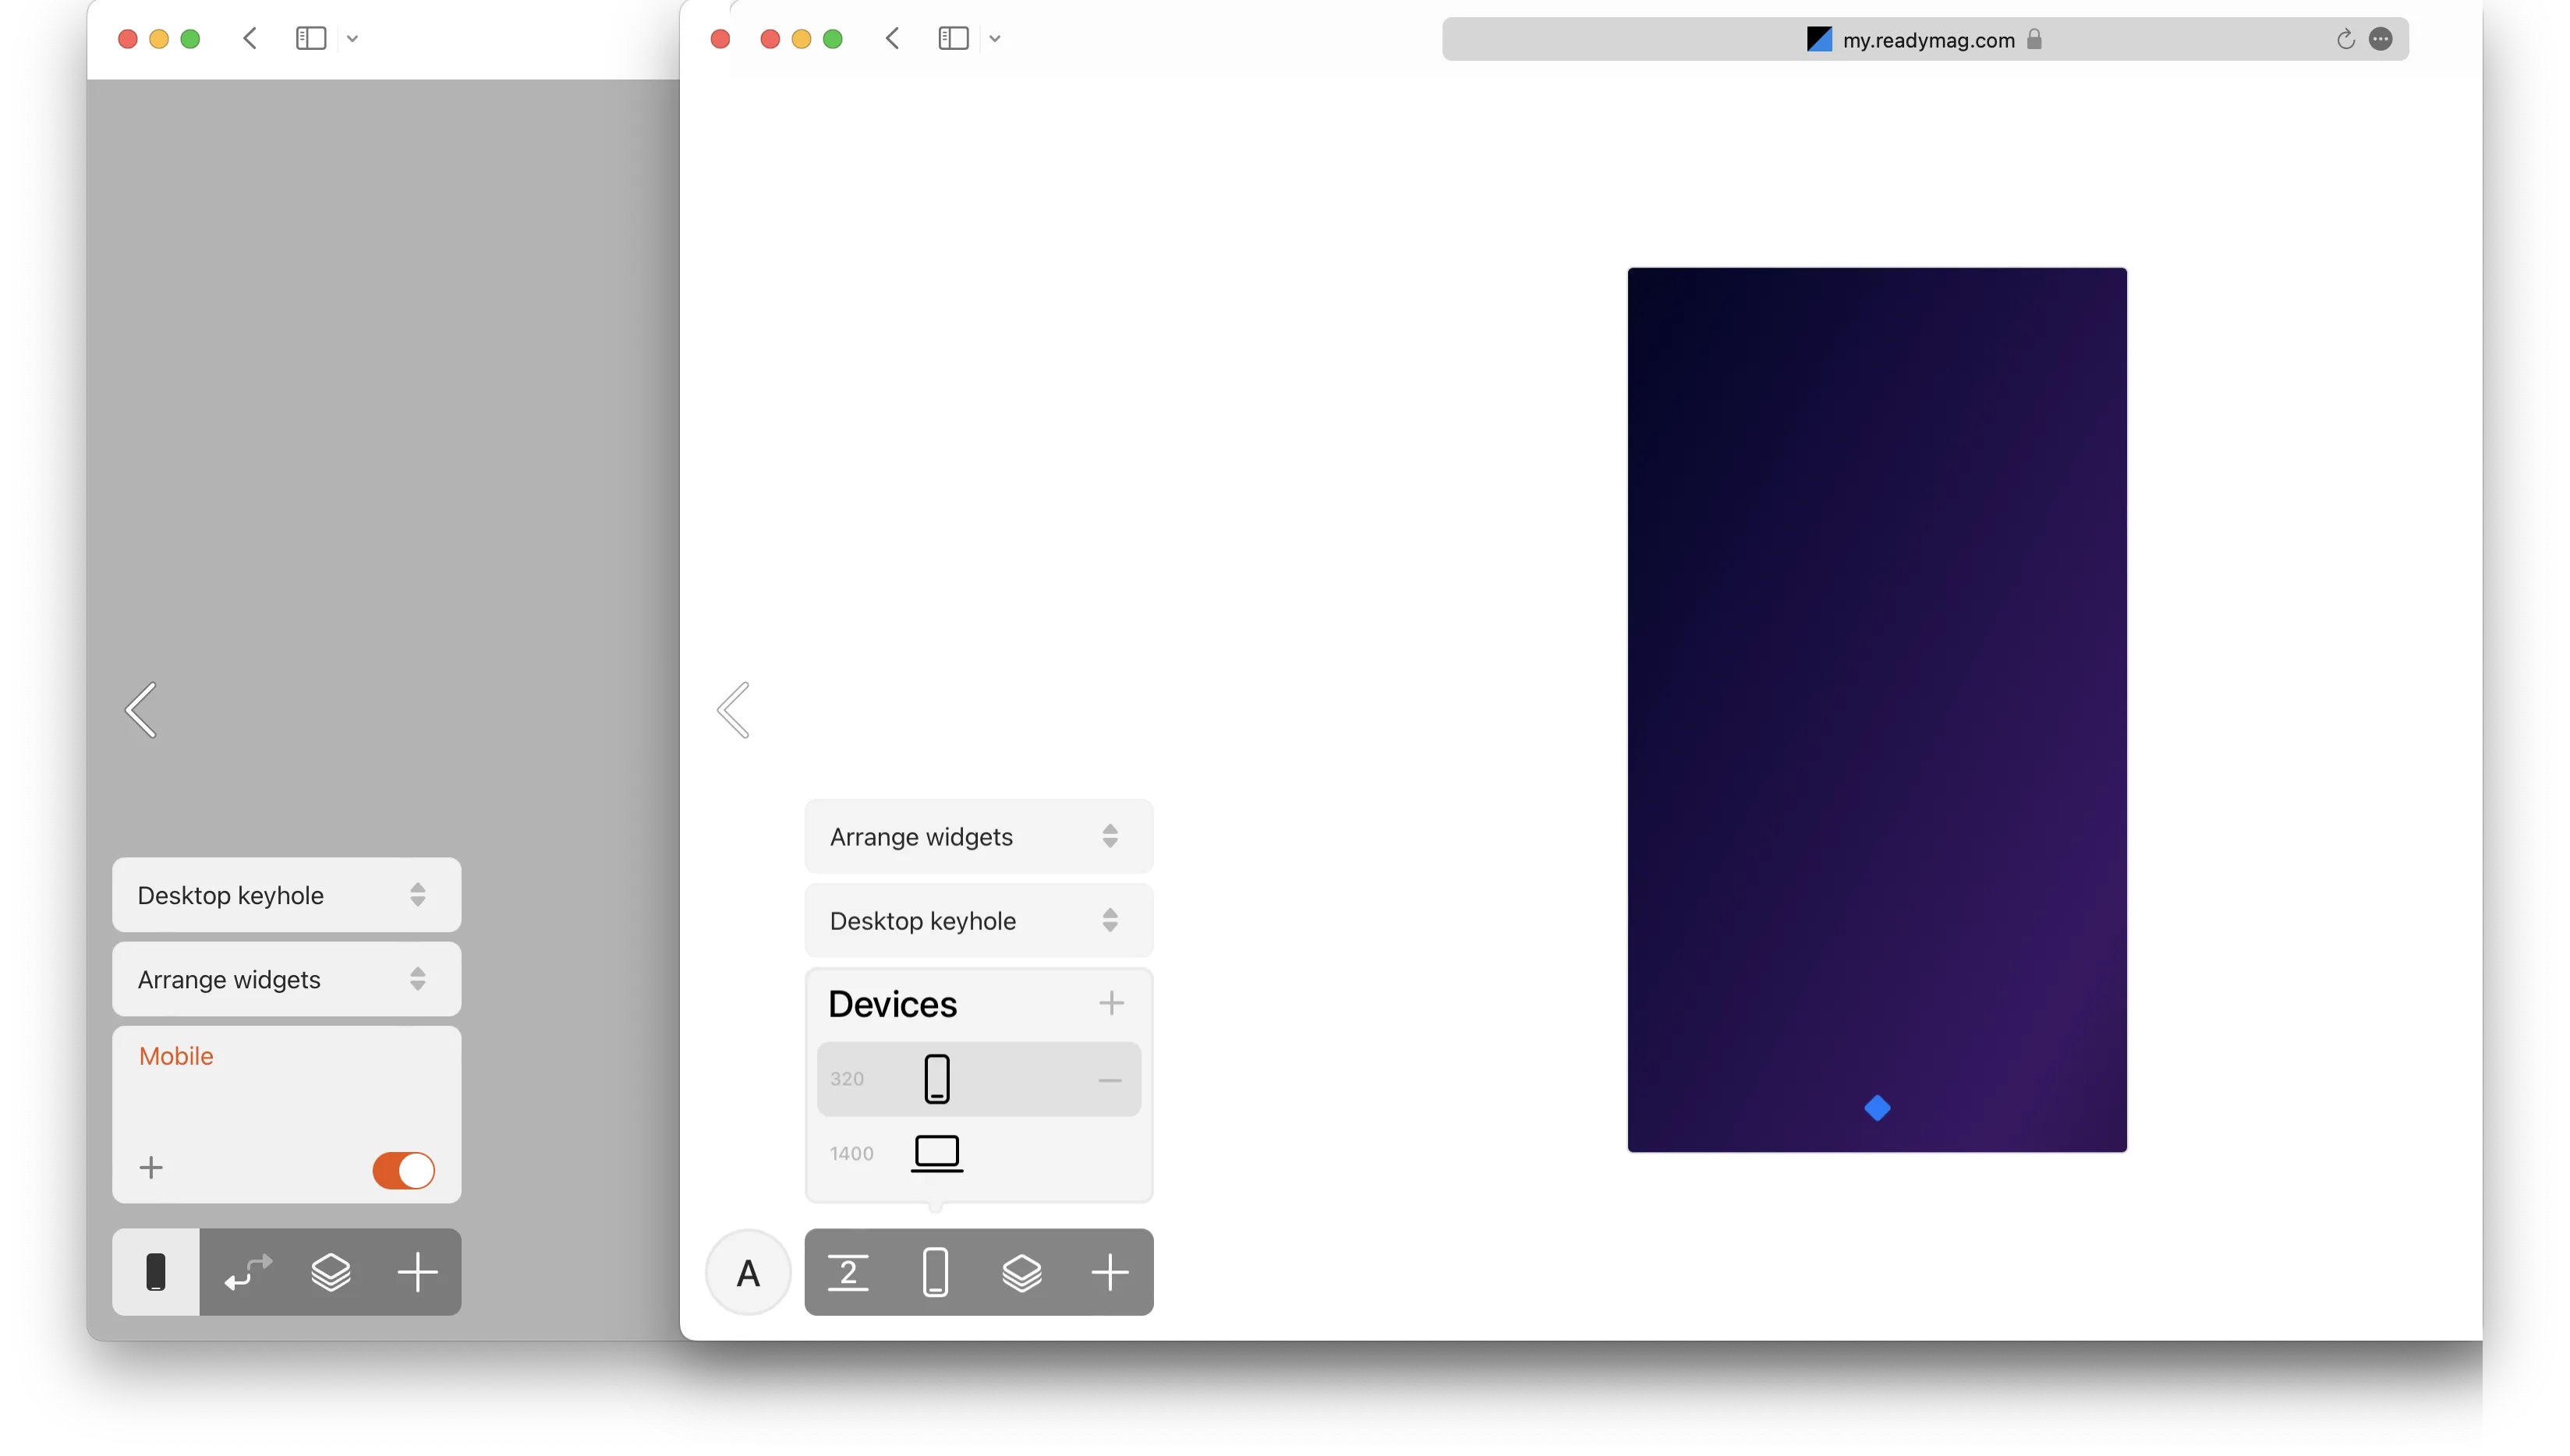The height and width of the screenshot is (1456, 2570).
Task: Turn off the orange Mobile toggle switch
Action: click(403, 1170)
